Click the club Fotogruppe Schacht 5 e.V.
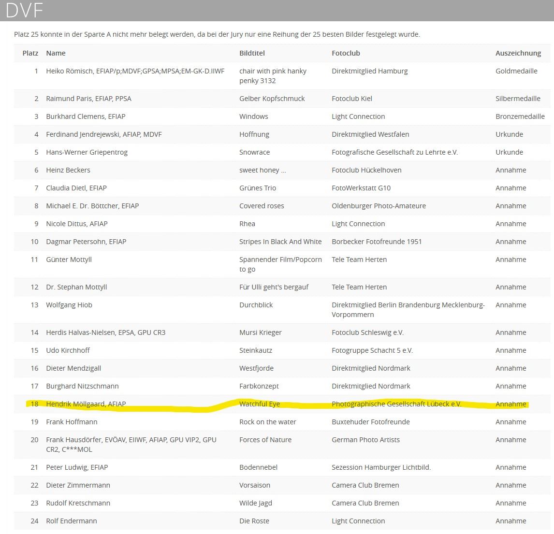Viewport: 554px width, 534px height. (x=372, y=350)
